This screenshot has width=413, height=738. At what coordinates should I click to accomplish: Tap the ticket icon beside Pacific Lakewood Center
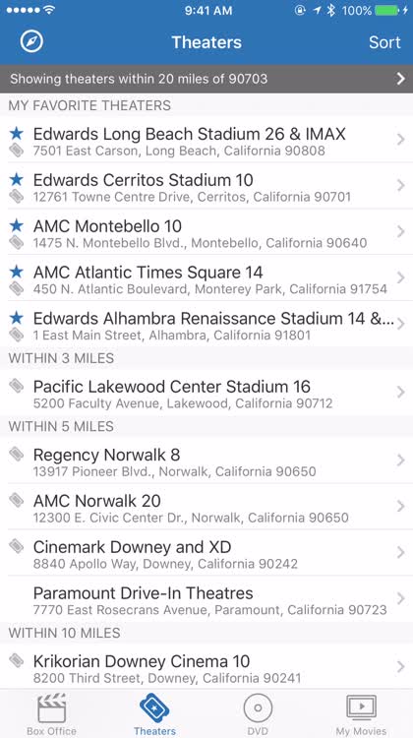tap(17, 387)
